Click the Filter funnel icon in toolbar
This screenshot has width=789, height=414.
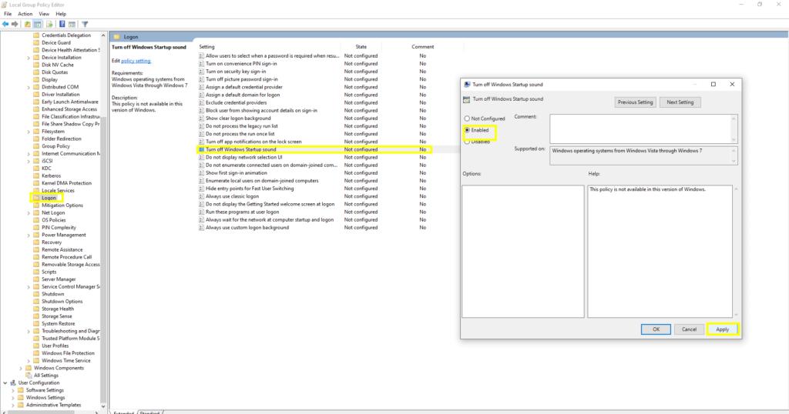click(x=85, y=24)
